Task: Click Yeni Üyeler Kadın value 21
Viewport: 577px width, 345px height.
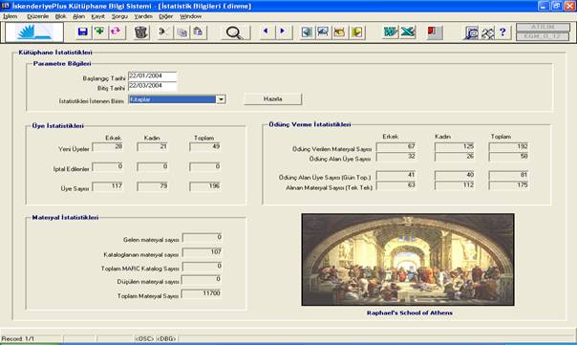Action: click(152, 147)
